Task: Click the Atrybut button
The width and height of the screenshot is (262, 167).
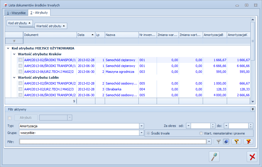Action: click(26, 118)
